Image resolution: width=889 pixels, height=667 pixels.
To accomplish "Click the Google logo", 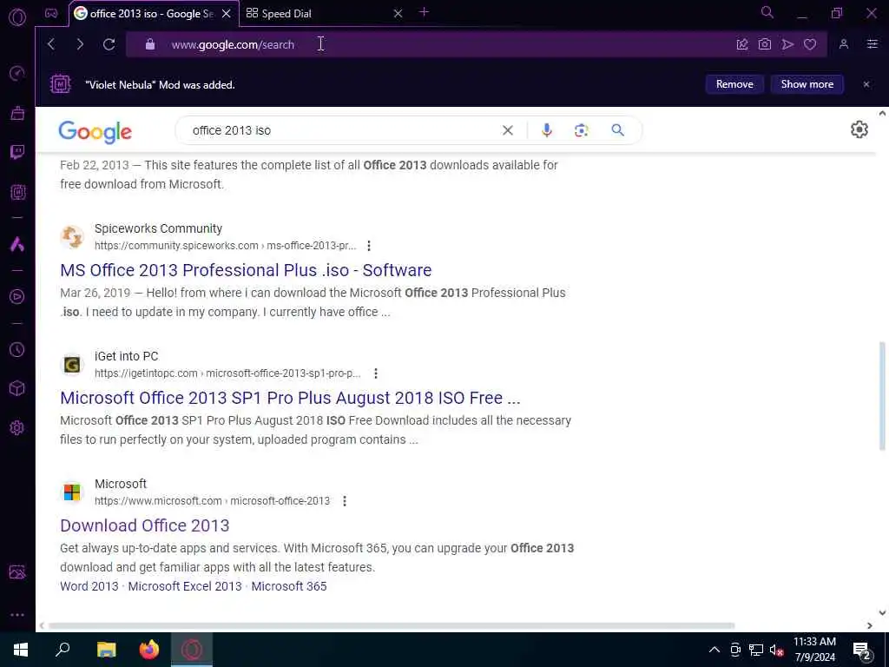I will tap(95, 132).
